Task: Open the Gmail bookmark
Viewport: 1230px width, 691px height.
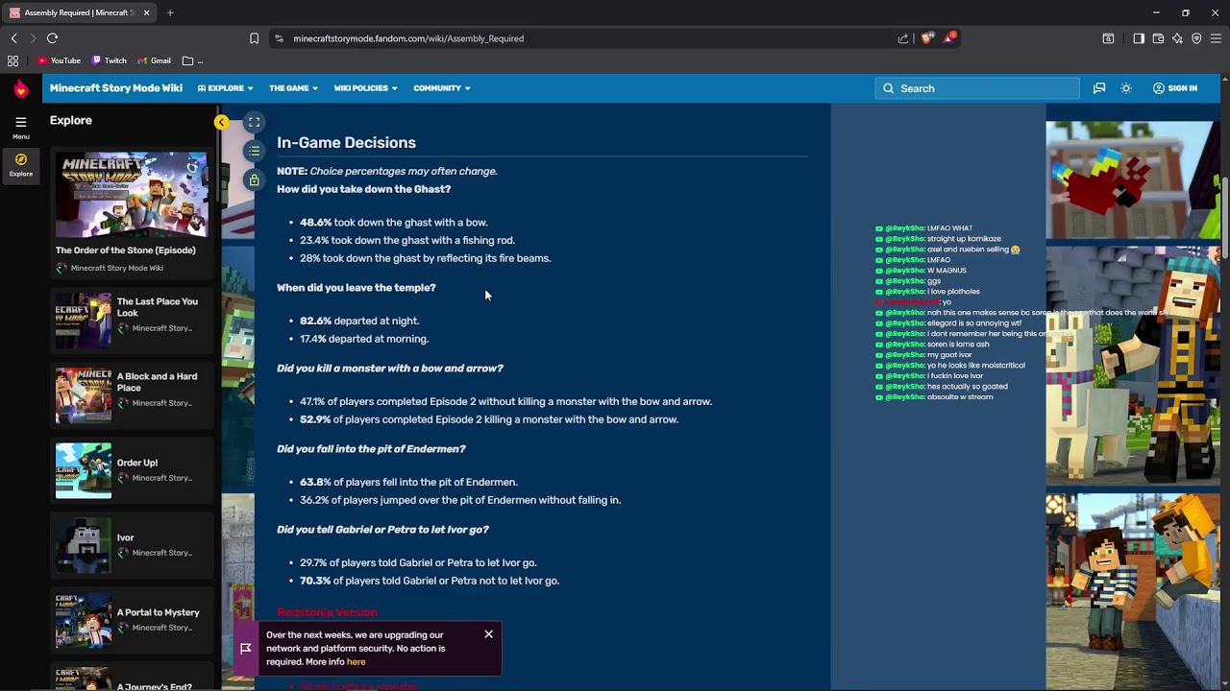Action: [x=155, y=60]
